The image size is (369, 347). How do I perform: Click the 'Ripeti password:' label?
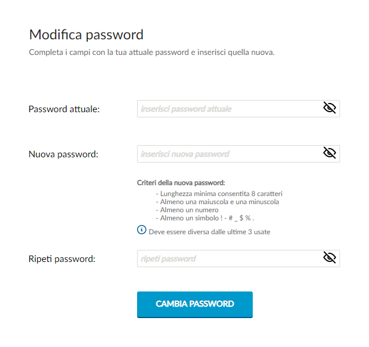62,259
